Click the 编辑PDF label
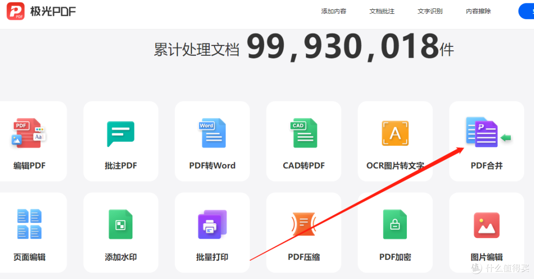 29,166
